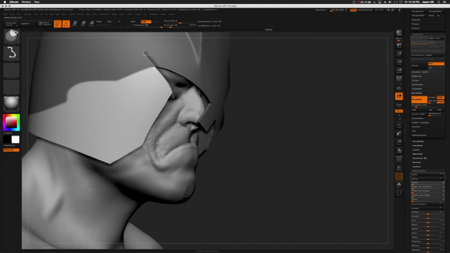This screenshot has height=253, width=450.
Task: Click the Frame icon
Action: (399, 125)
